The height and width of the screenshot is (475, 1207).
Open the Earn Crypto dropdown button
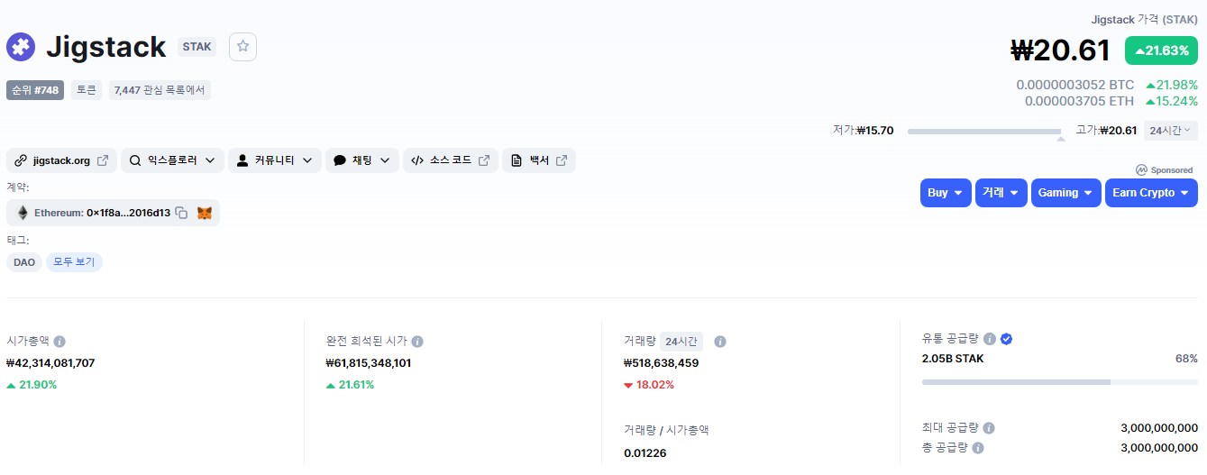[x=1151, y=193]
